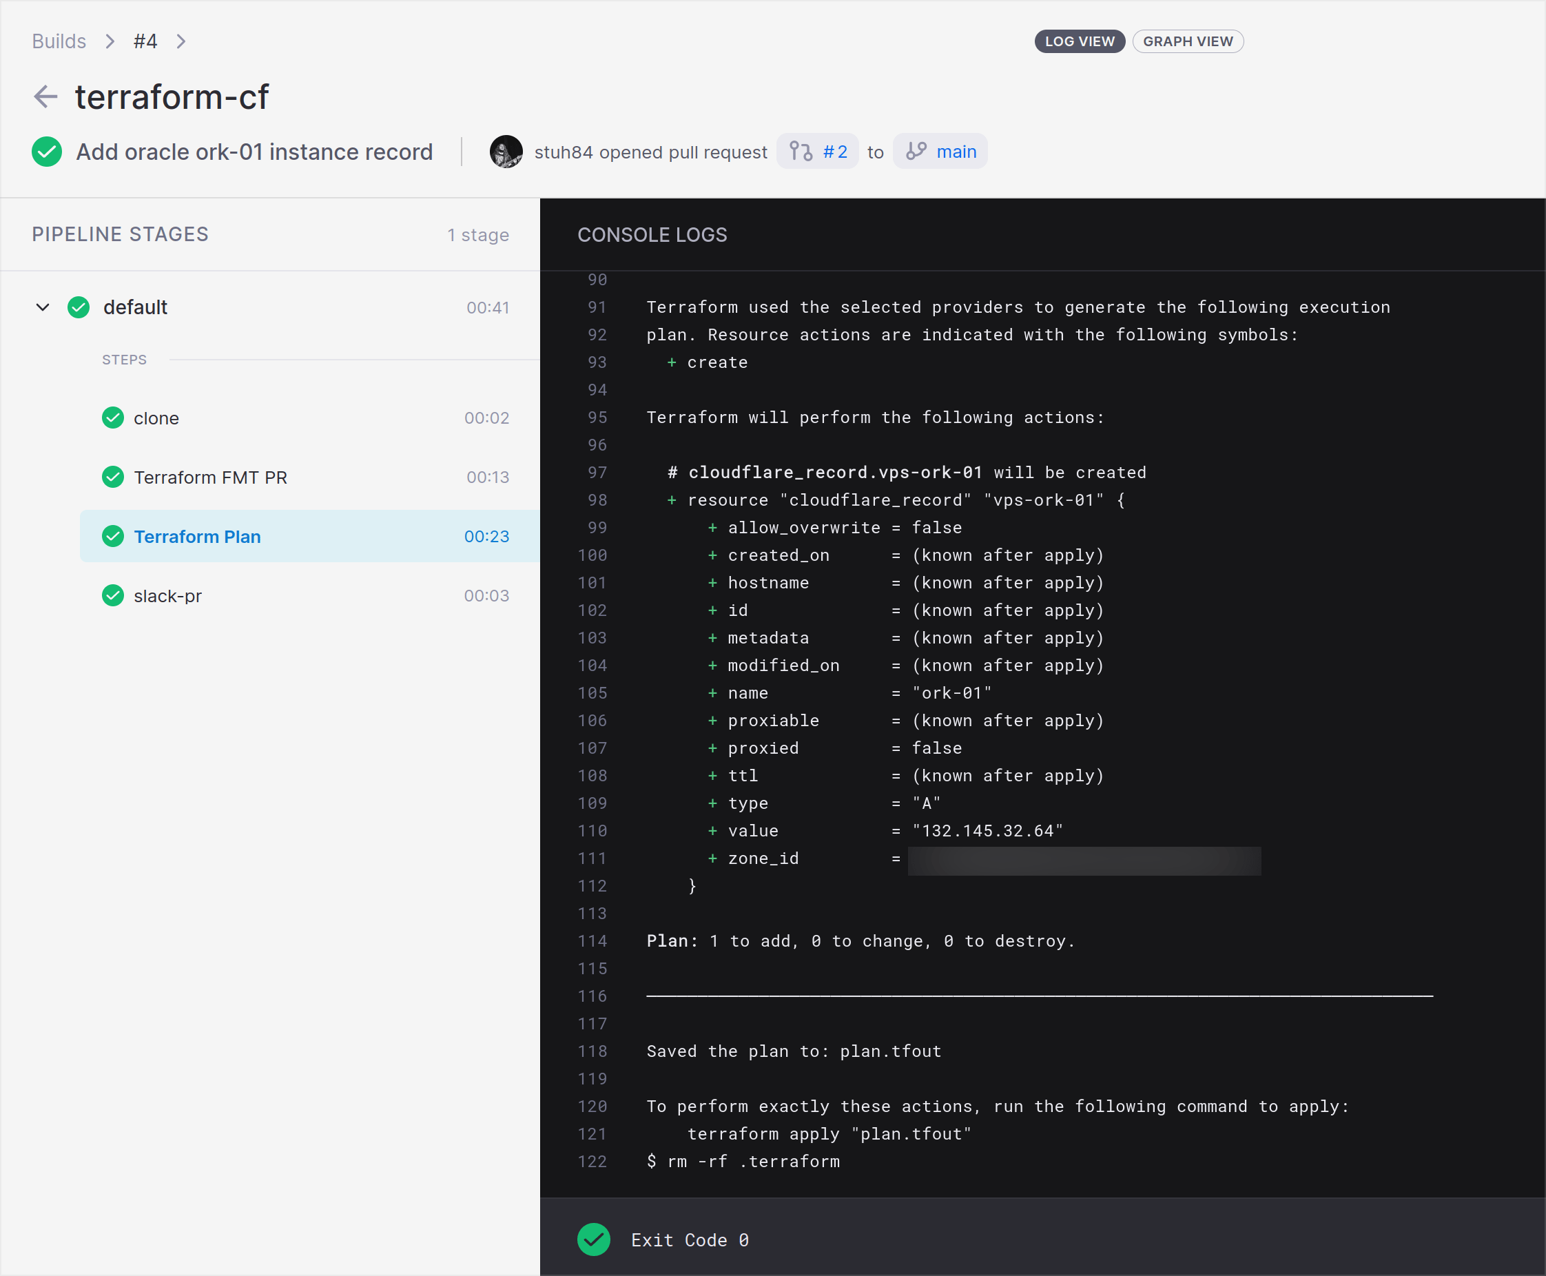Viewport: 1546px width, 1276px height.
Task: Click stuh84's avatar image
Action: 506,152
